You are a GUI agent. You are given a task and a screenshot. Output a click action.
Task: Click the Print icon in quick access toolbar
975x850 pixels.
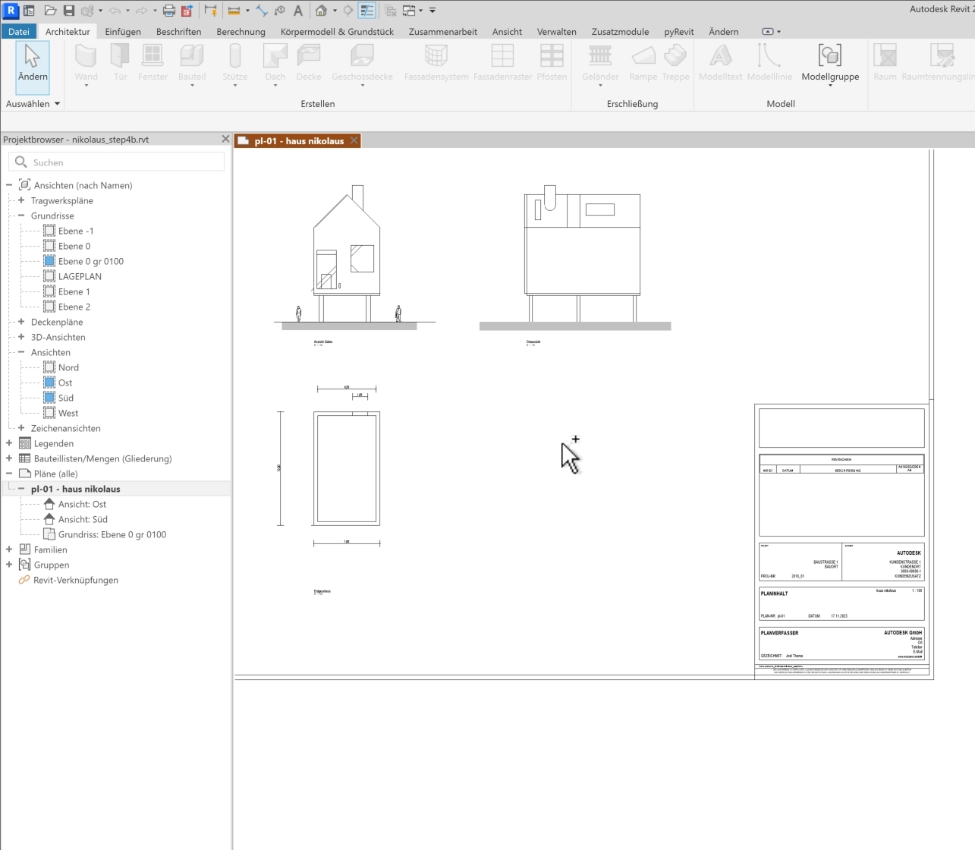[169, 11]
